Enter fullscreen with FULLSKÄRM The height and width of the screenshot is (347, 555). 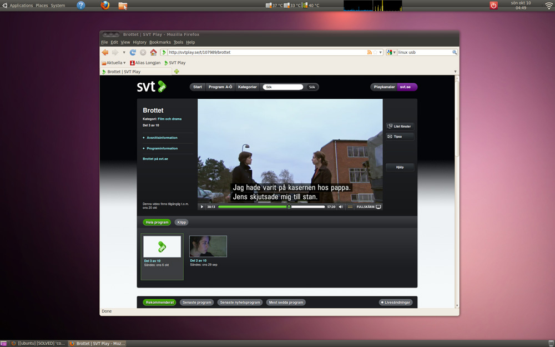369,207
